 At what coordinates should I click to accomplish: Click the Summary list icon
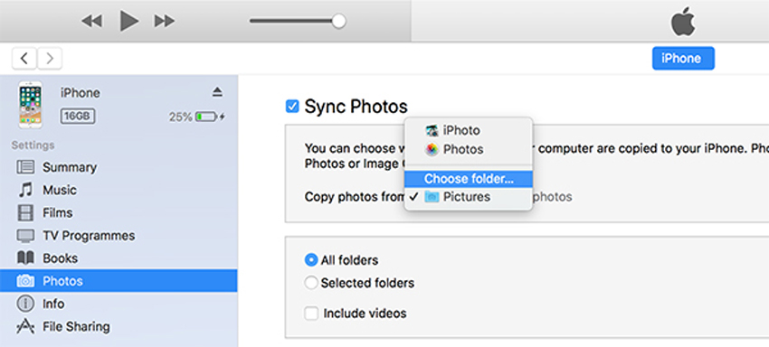[x=25, y=167]
